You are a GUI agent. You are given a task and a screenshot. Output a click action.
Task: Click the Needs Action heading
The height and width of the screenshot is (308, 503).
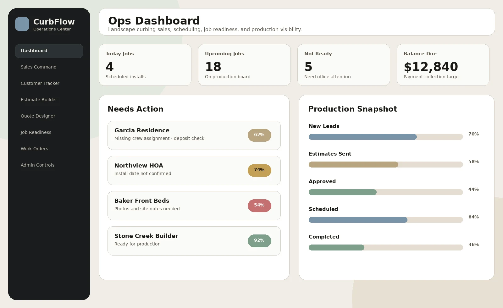point(135,109)
